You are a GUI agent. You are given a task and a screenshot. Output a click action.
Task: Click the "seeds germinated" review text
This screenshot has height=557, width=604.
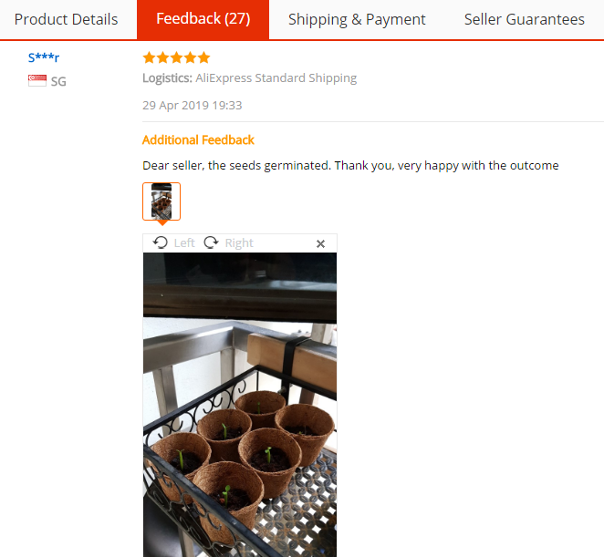point(350,166)
